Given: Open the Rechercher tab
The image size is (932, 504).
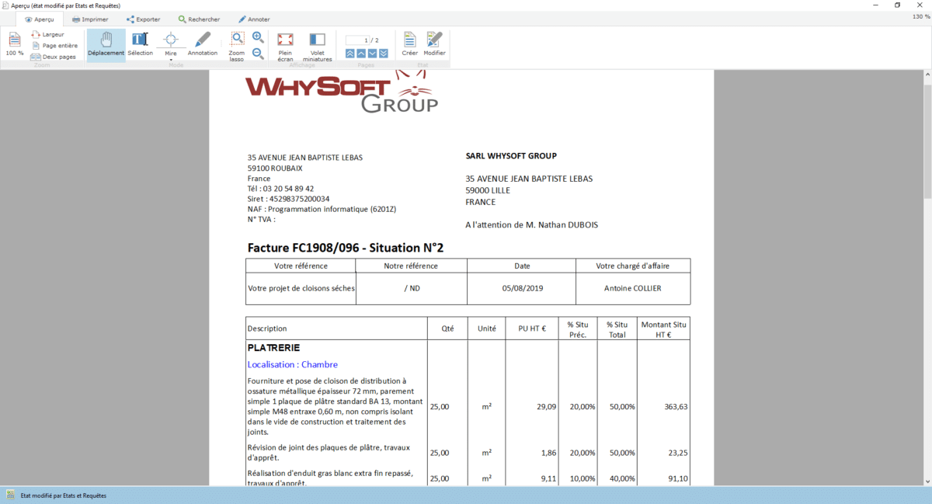Looking at the screenshot, I should (x=200, y=19).
